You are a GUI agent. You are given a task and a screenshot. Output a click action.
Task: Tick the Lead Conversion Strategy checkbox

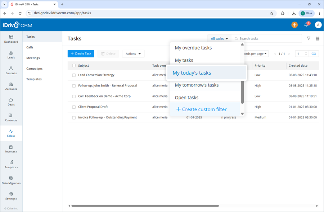74,75
